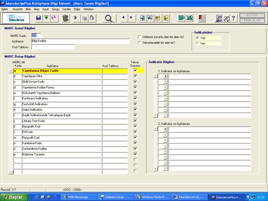268x201 pixels.
Task: Open MSN Messenger from the taskbar
Action: click(x=78, y=197)
